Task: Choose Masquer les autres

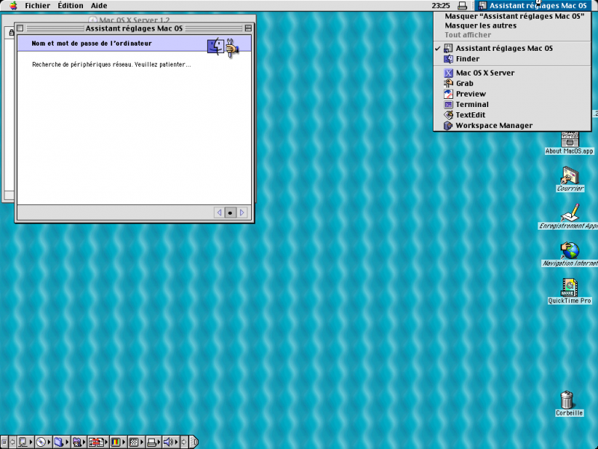Action: pos(512,25)
